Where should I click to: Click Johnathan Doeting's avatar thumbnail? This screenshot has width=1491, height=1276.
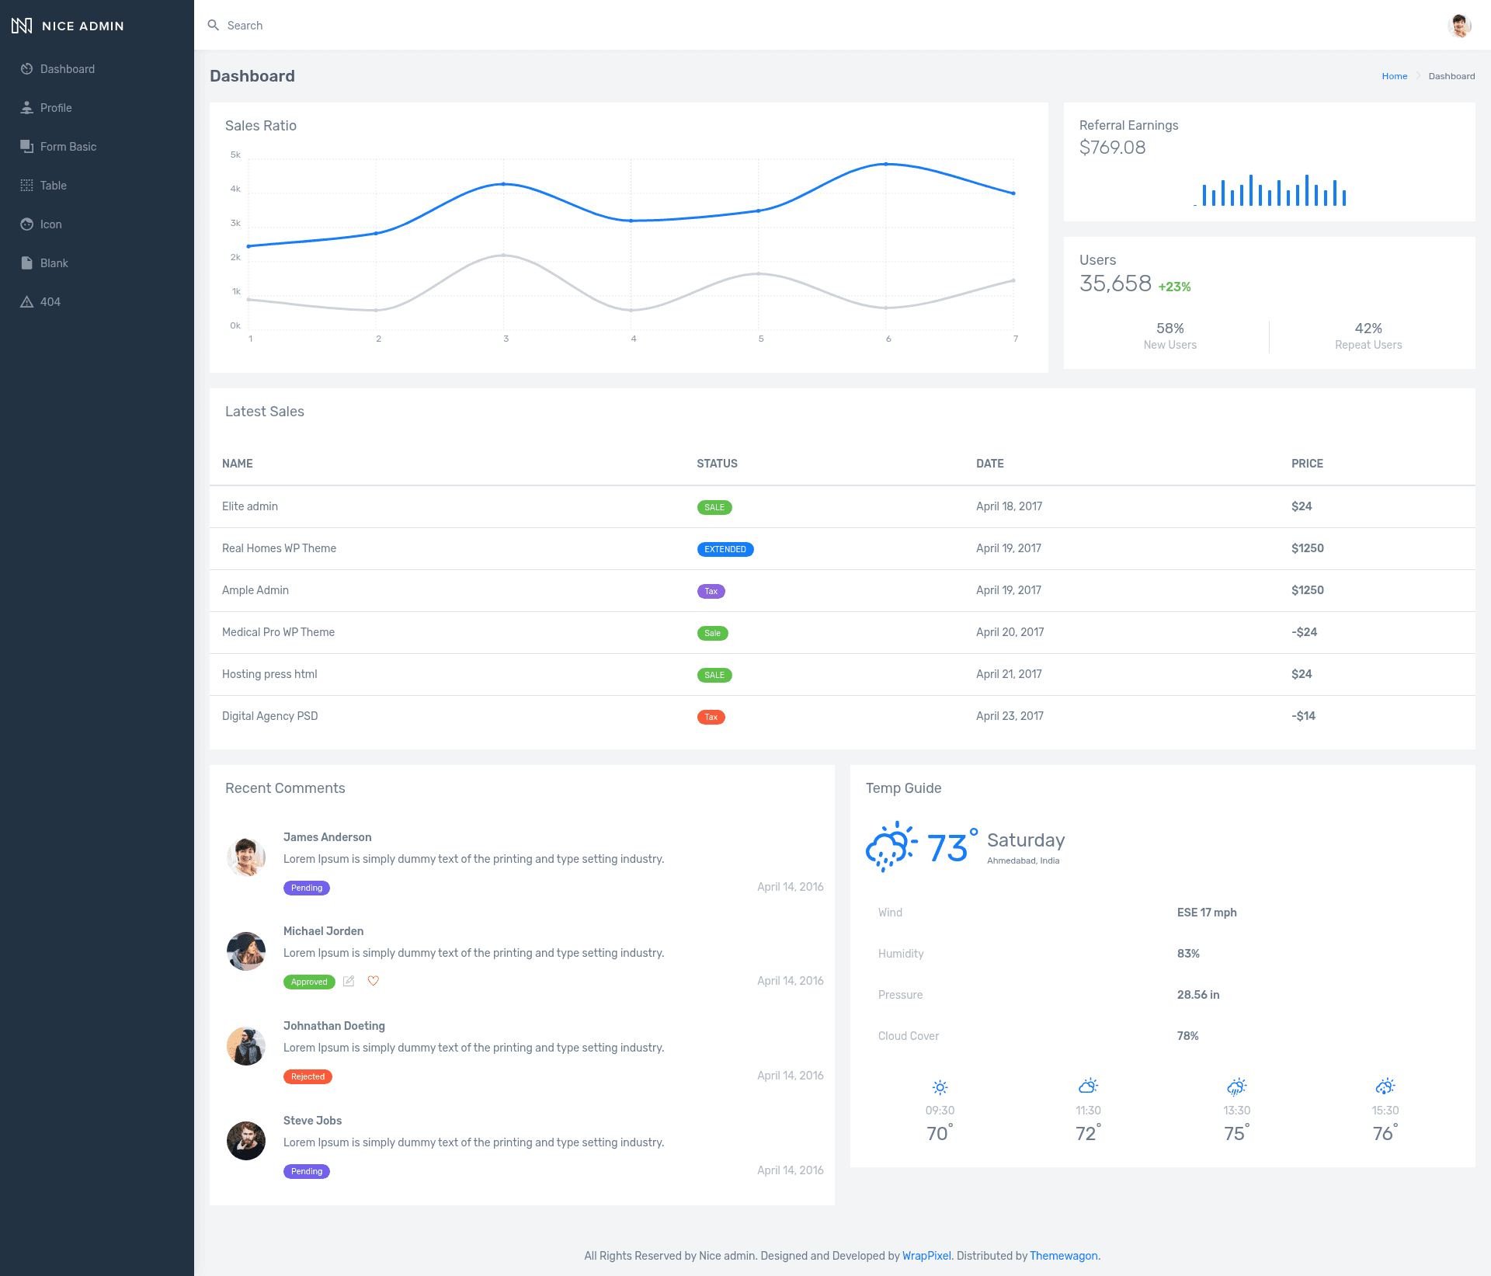click(246, 1046)
